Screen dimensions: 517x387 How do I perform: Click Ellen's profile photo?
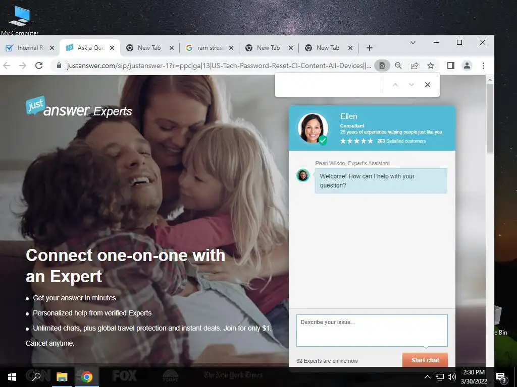click(x=313, y=128)
